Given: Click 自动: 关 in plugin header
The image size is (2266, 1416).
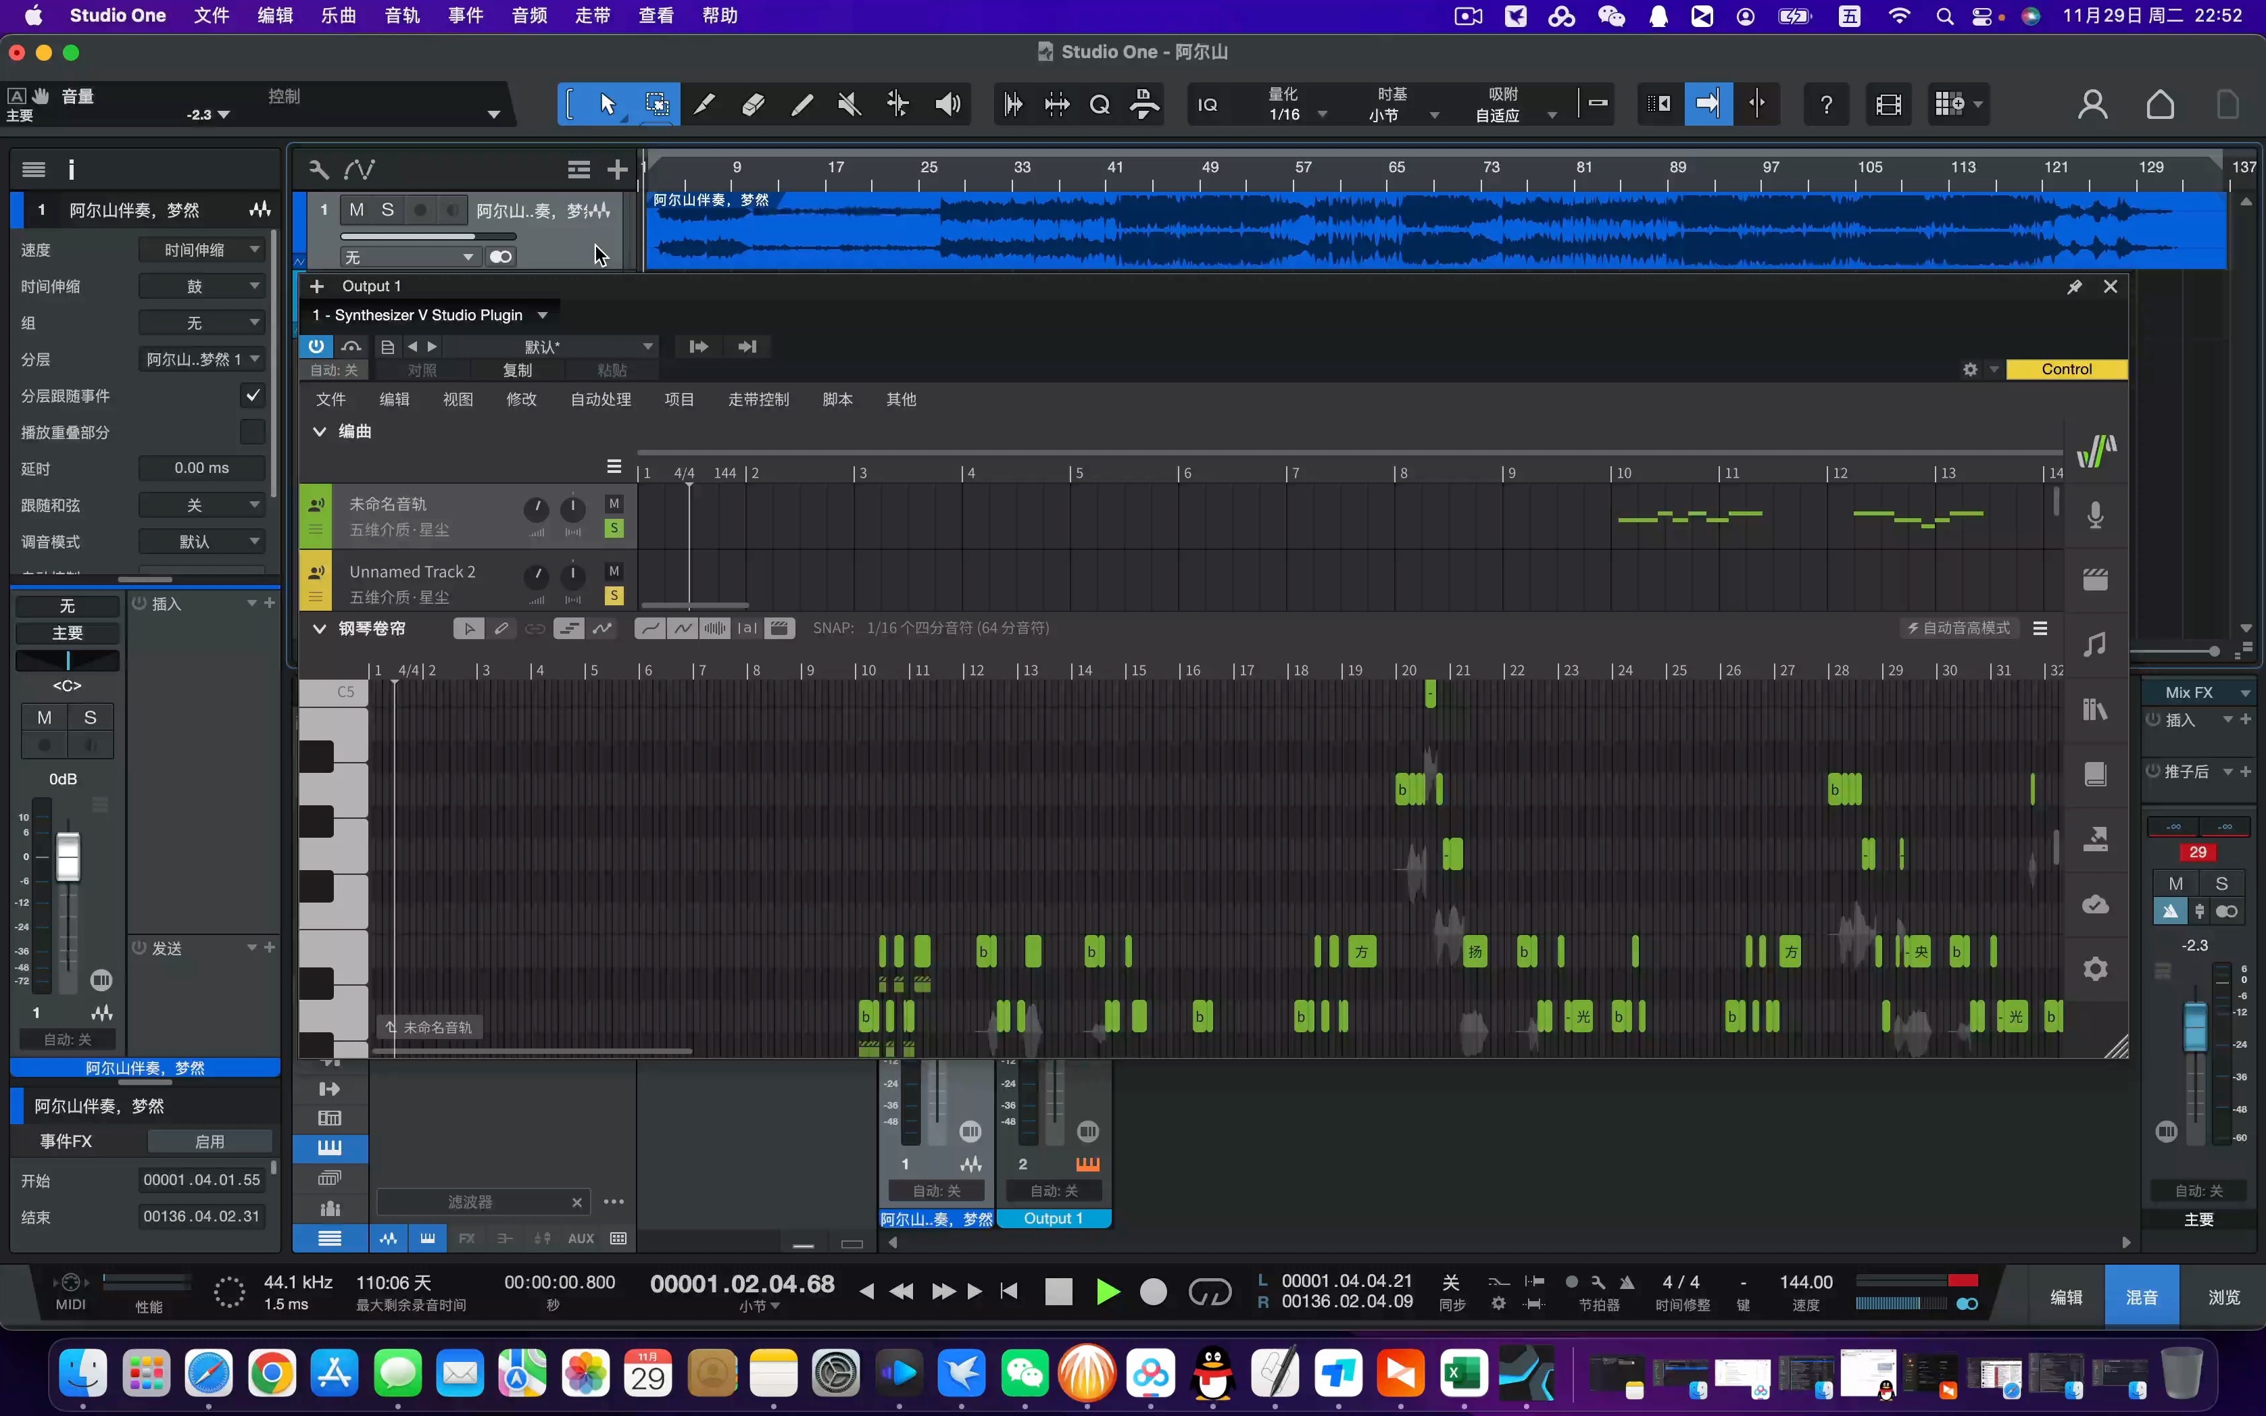Looking at the screenshot, I should tap(335, 370).
